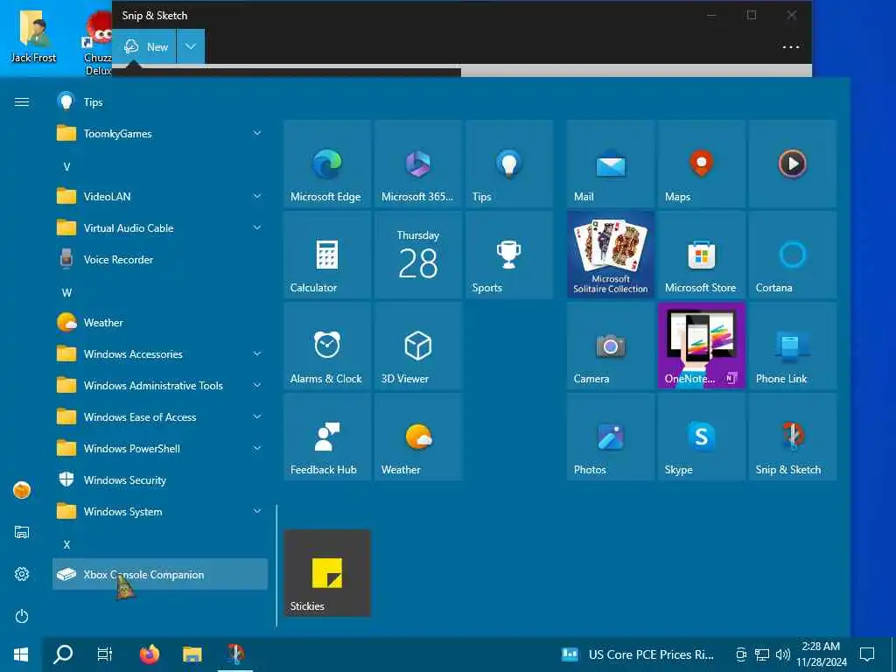
Task: Open the Microsoft 365 tile
Action: pyautogui.click(x=417, y=164)
